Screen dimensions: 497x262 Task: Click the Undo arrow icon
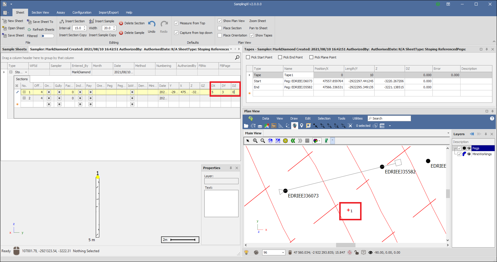(x=152, y=24)
